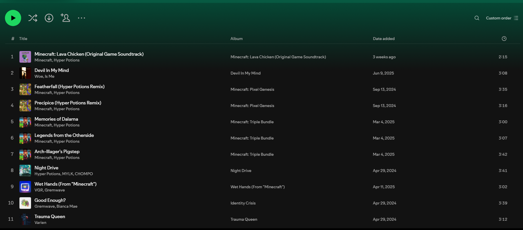Sort by the Title column header
Screen dimensions: 523x230
(23, 39)
